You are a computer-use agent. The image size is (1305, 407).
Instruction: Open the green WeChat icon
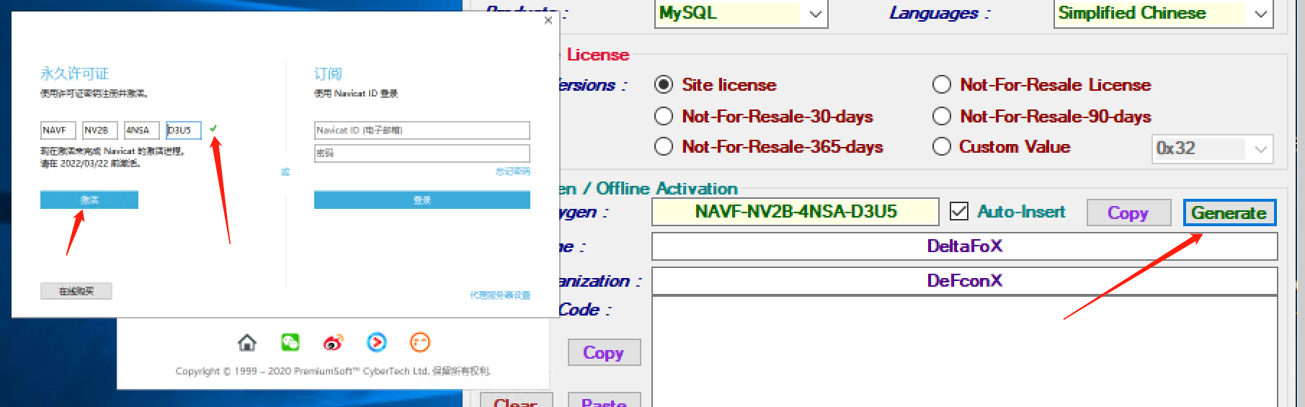tap(290, 342)
